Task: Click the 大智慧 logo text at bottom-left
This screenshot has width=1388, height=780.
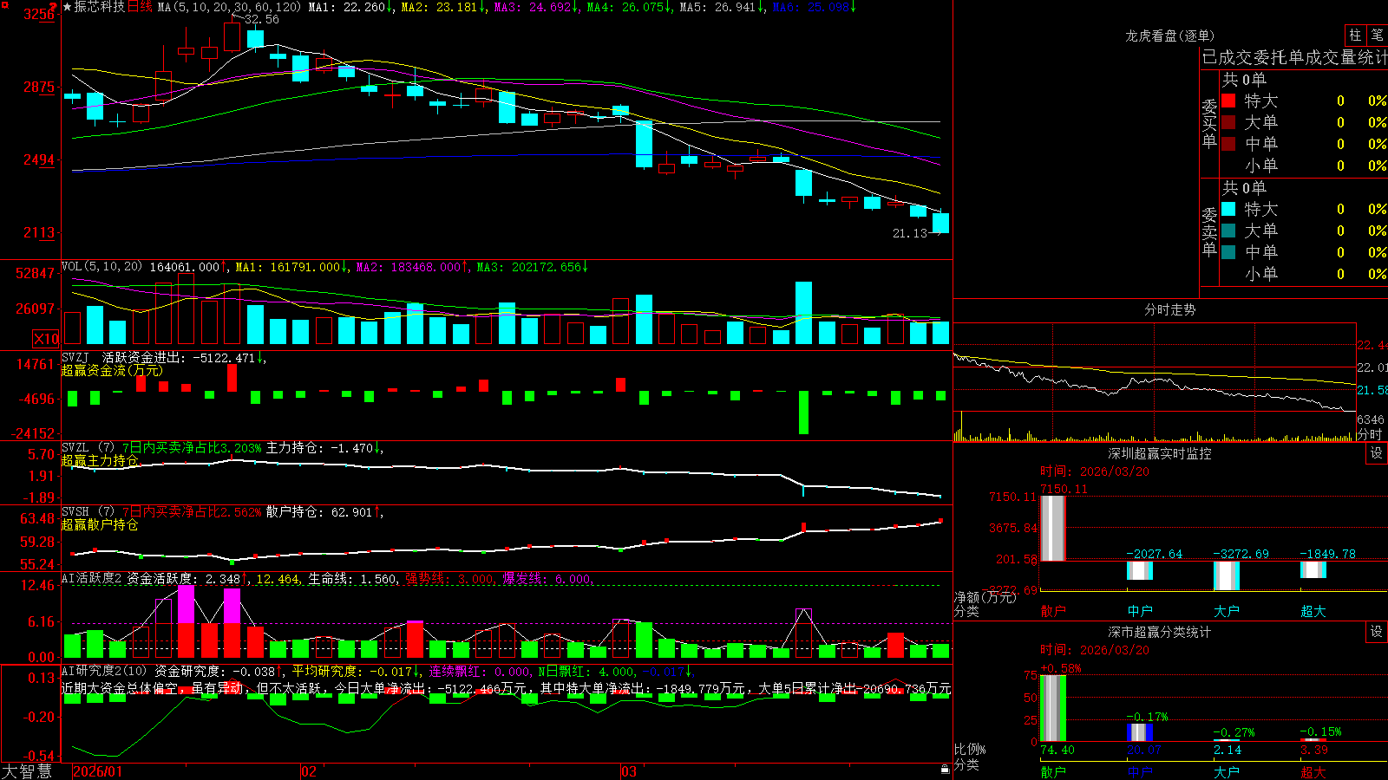Action: pyautogui.click(x=27, y=770)
